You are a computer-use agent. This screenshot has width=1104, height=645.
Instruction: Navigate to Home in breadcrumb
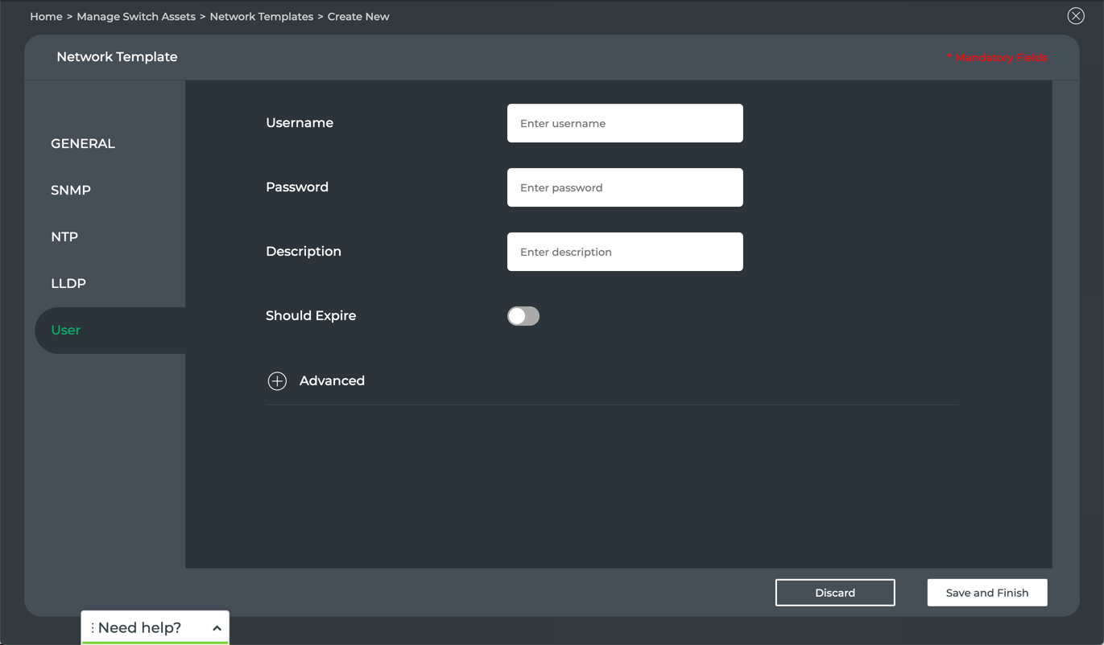click(x=46, y=17)
